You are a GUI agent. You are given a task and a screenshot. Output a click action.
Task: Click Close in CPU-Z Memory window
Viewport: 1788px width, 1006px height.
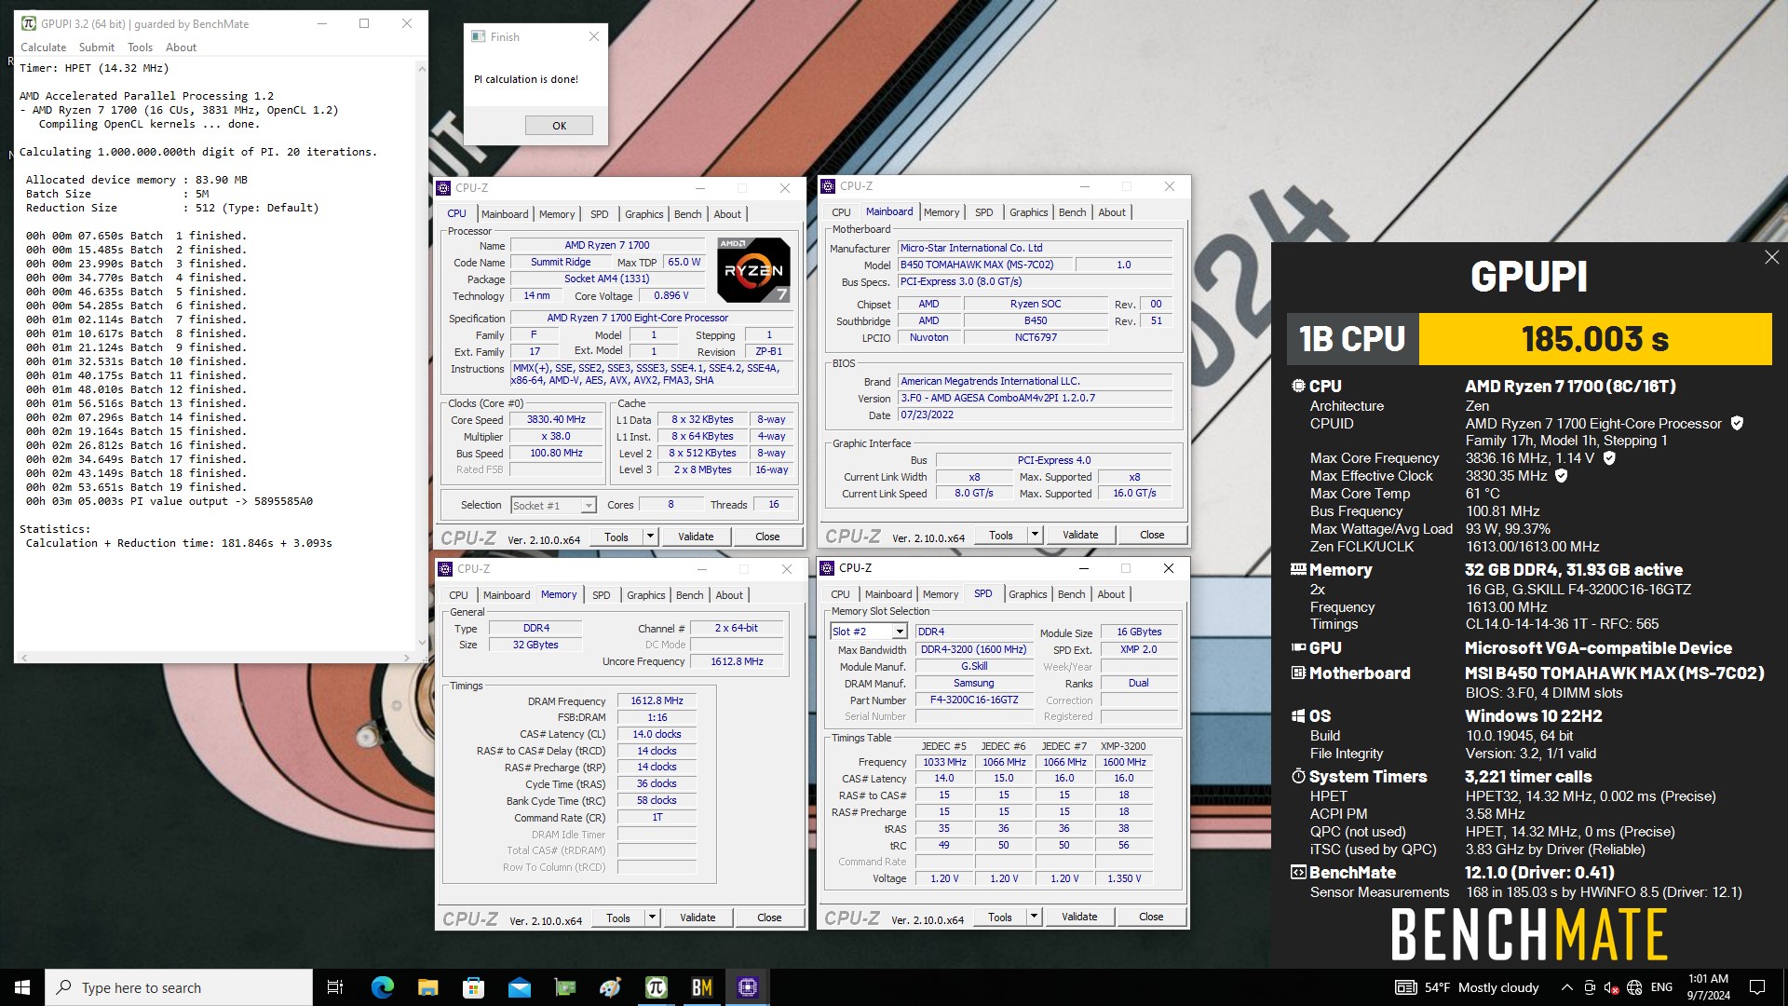pos(769,918)
